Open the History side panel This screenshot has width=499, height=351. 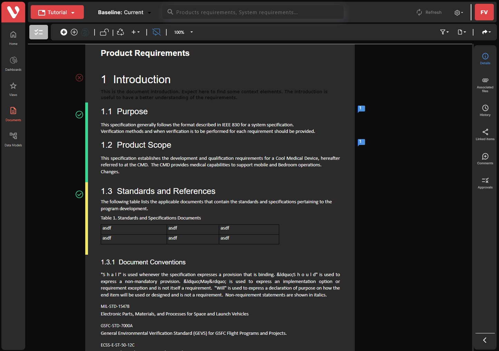point(485,110)
